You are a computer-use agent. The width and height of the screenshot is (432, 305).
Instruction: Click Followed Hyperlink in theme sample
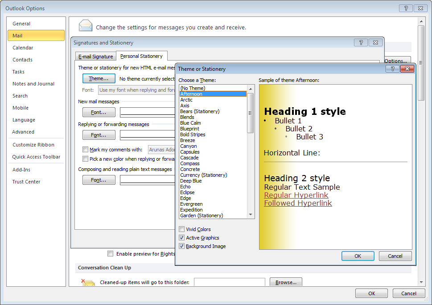298,203
